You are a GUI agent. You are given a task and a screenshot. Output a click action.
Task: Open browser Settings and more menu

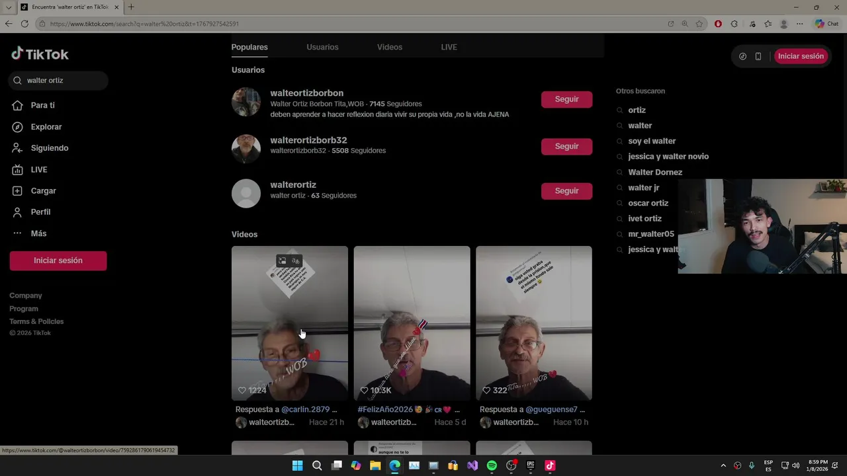(x=799, y=24)
